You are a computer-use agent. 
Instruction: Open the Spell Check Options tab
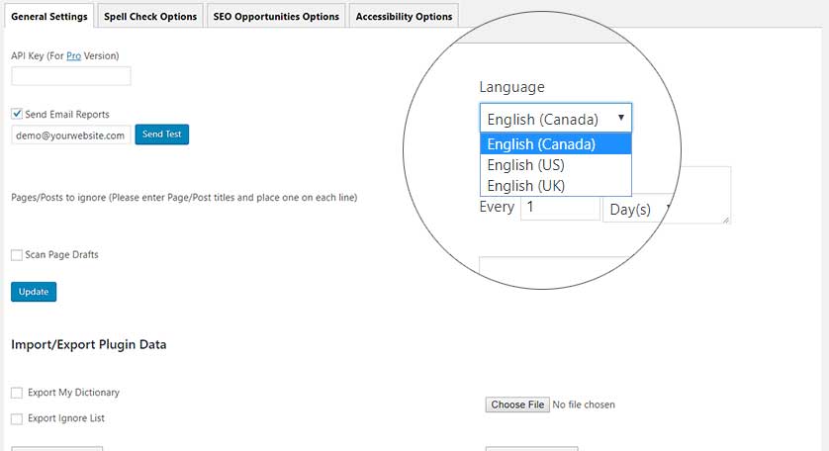point(150,16)
